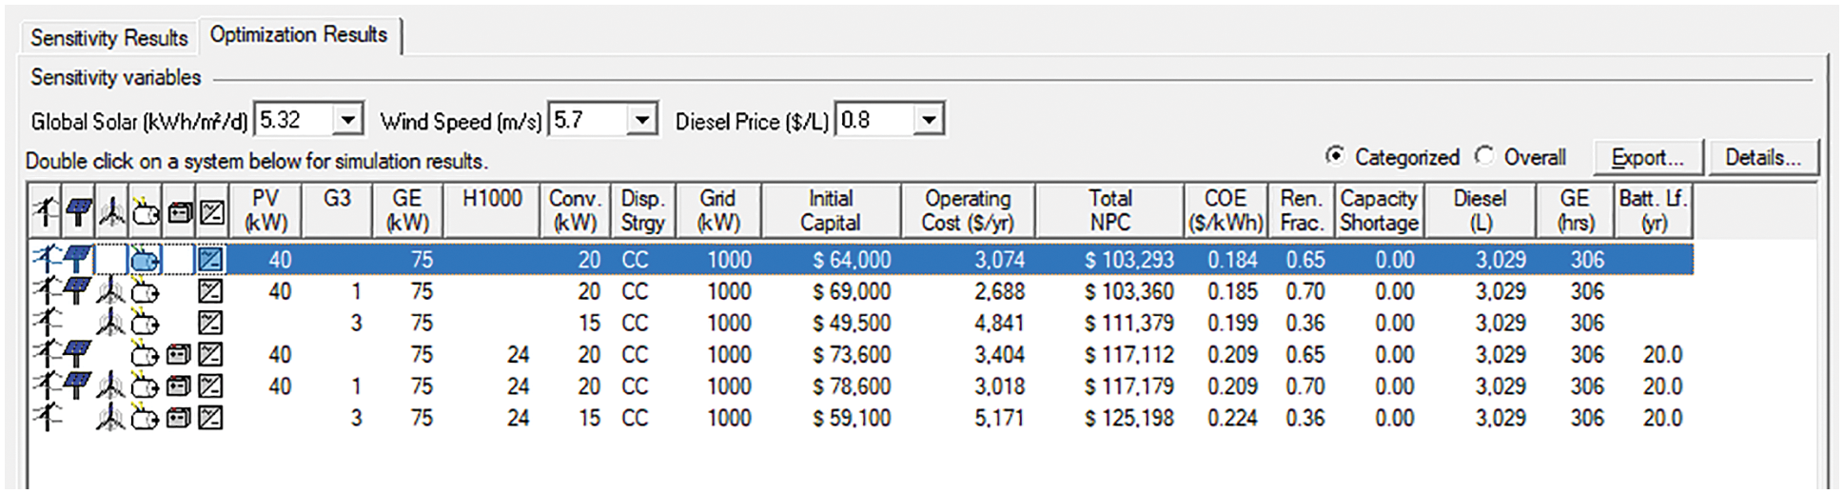Sort by the Total NPC column header
The height and width of the screenshot is (494, 1844).
coord(1109,210)
